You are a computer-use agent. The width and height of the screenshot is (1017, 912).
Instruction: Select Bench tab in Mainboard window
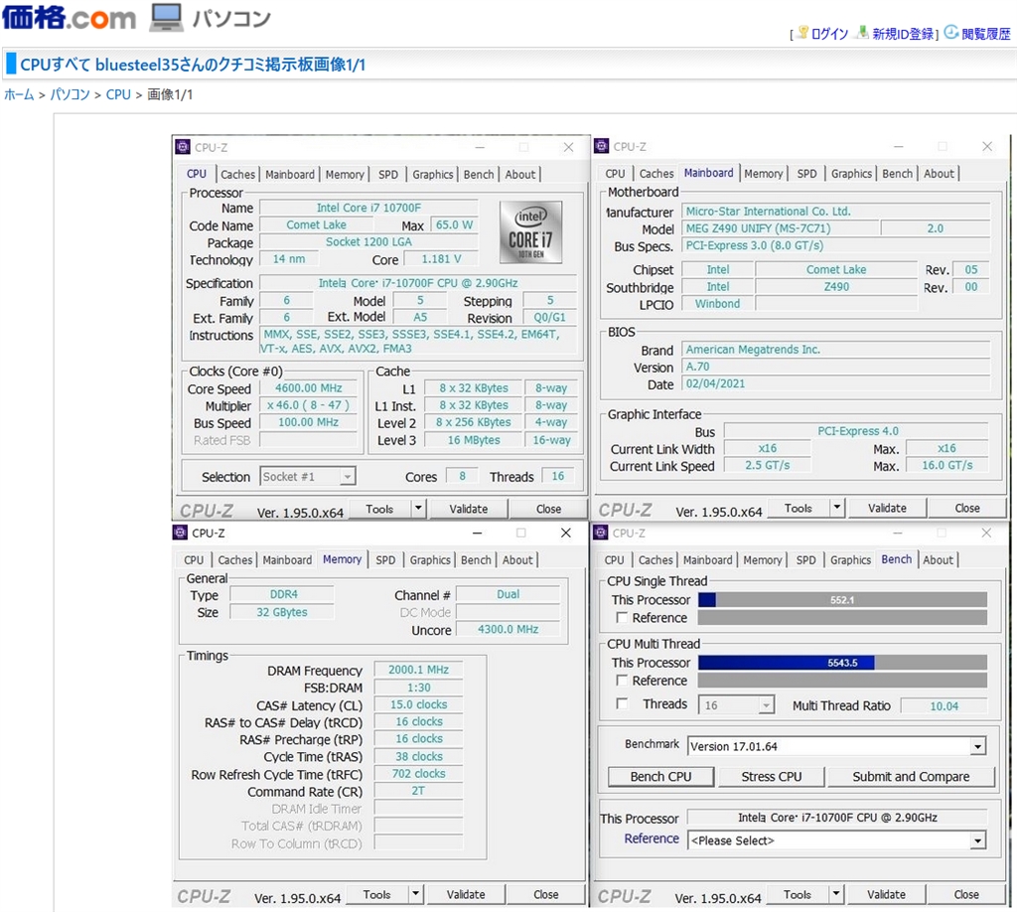pyautogui.click(x=897, y=174)
